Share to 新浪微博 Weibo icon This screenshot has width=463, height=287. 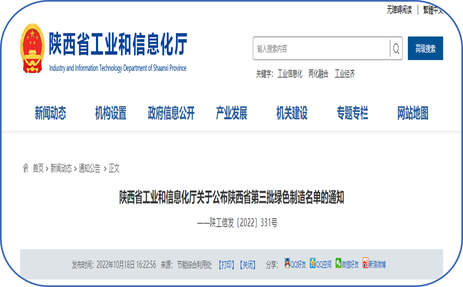tap(365, 263)
